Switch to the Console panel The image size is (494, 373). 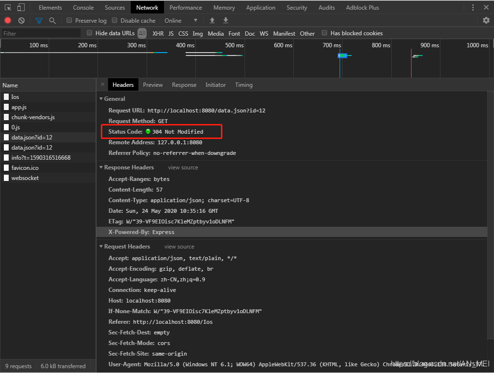(x=83, y=8)
